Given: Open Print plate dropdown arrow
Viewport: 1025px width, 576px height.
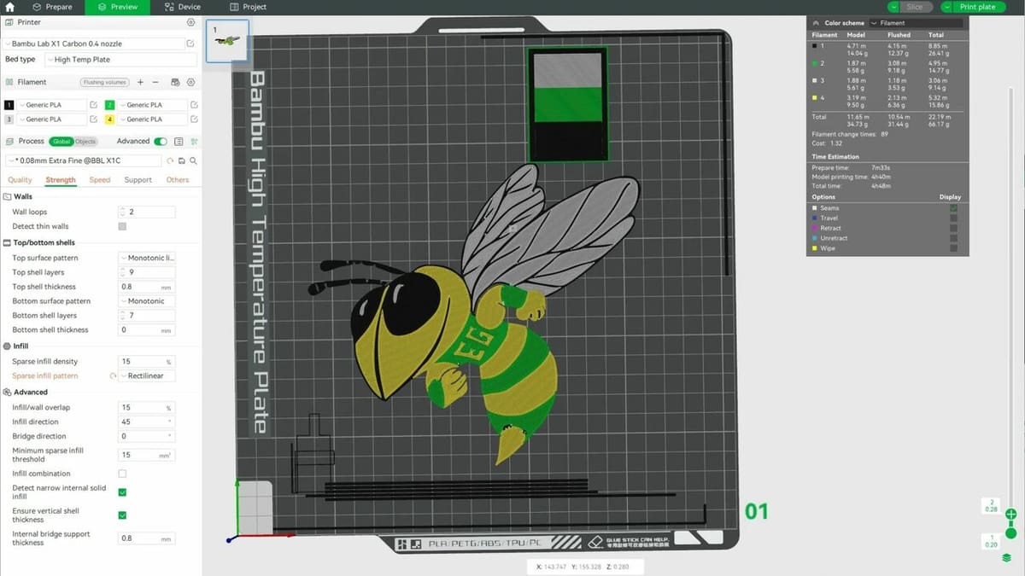Looking at the screenshot, I should 947,7.
